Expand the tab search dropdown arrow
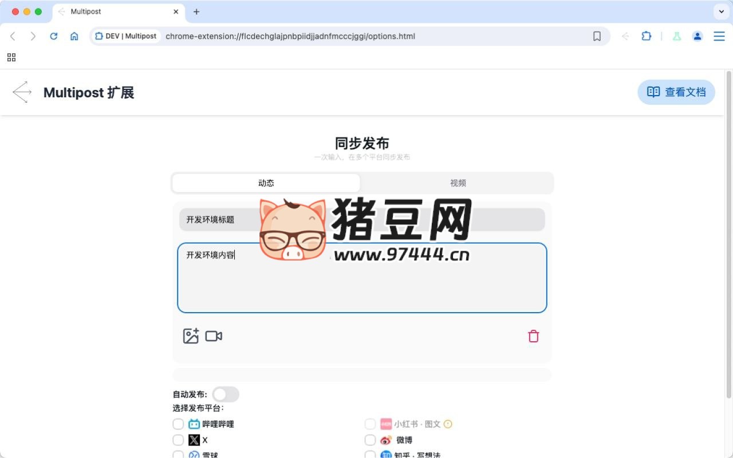The height and width of the screenshot is (458, 733). pos(720,11)
